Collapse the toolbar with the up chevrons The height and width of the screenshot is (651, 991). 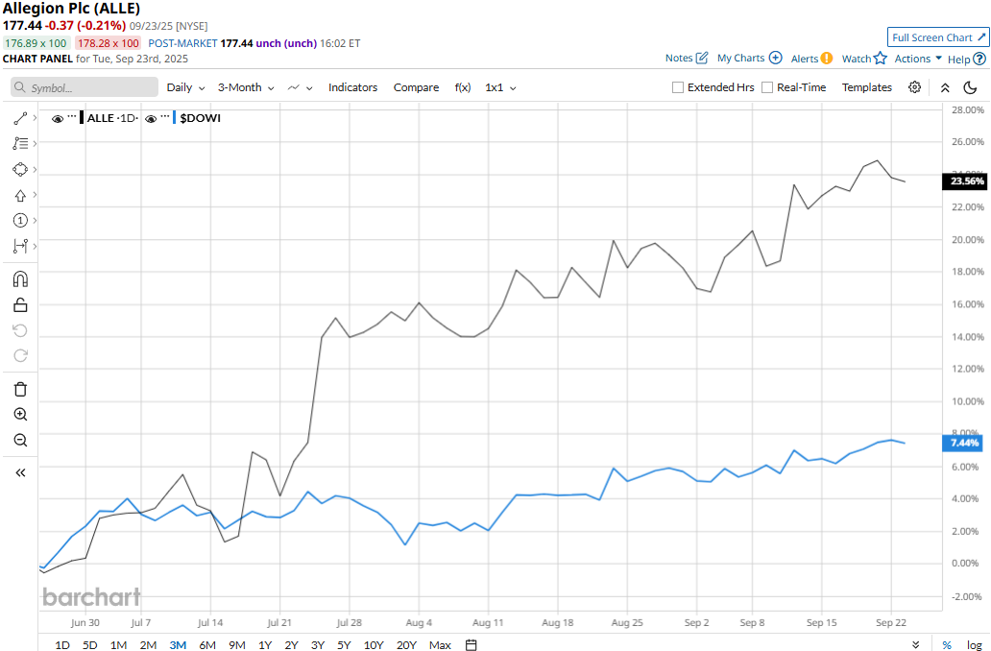click(945, 87)
